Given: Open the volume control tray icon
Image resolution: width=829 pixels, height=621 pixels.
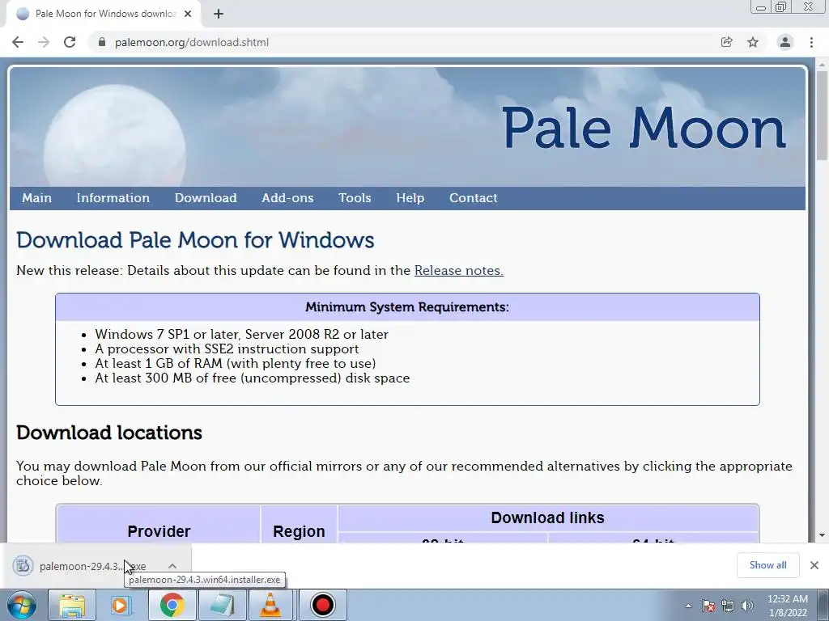Looking at the screenshot, I should (x=747, y=606).
